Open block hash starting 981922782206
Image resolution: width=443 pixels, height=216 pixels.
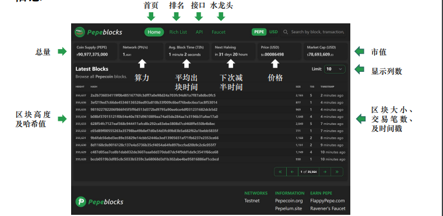click(154, 110)
